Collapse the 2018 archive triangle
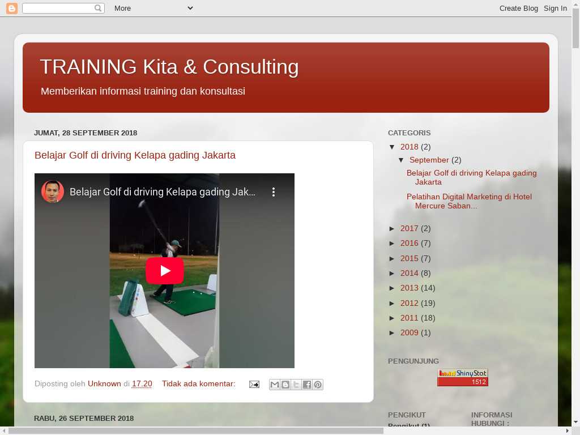Viewport: 580px width, 435px height. click(392, 147)
